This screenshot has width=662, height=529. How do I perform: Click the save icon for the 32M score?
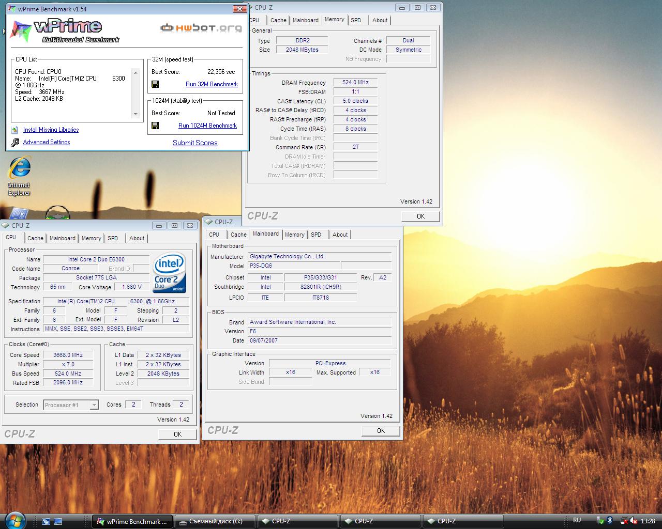(155, 84)
